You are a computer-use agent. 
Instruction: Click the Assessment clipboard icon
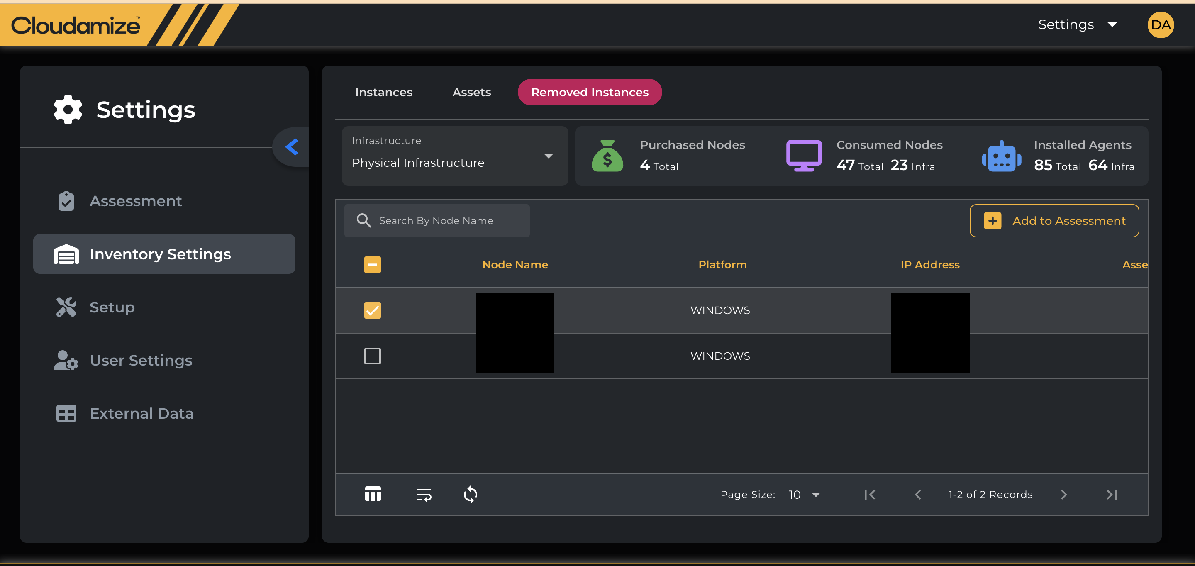[66, 201]
